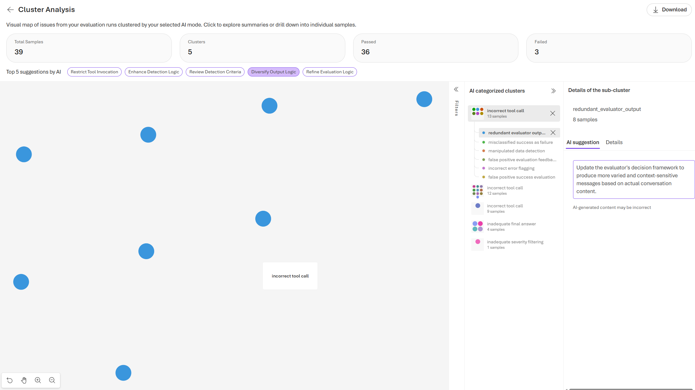
Task: Download the cluster analysis report
Action: pos(669,9)
